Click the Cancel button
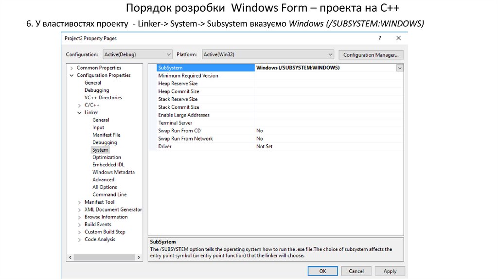Viewport: 498px width, 279px height. click(x=356, y=271)
